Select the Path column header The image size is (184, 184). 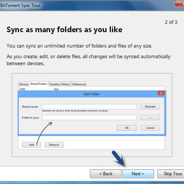pos(23,89)
